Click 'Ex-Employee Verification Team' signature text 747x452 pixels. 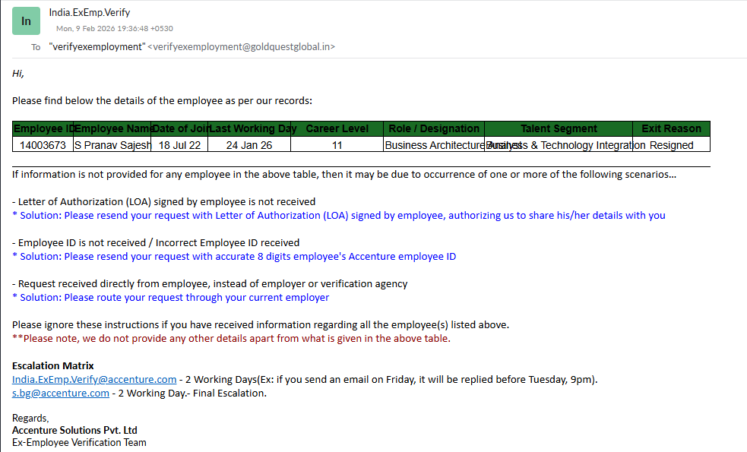coord(79,442)
